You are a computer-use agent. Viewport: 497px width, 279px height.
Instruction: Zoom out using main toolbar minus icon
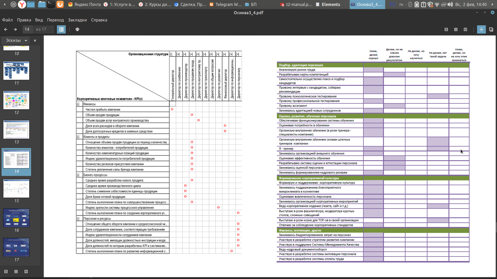(x=446, y=29)
